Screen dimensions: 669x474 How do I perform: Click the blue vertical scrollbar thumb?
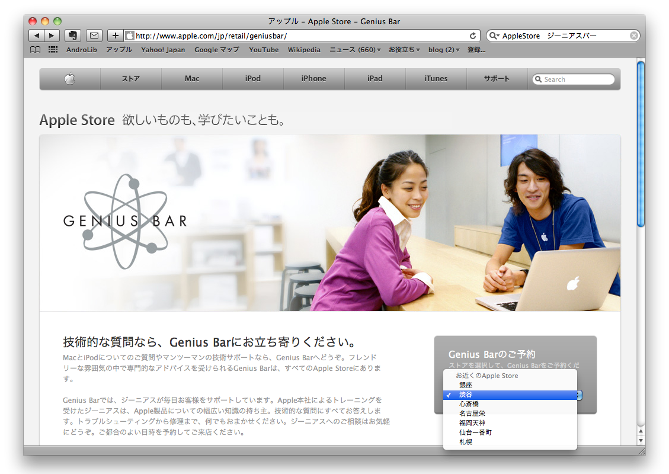click(641, 144)
